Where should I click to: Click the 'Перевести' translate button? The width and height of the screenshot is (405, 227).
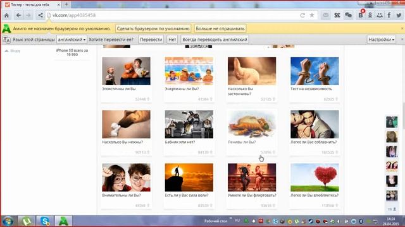coord(151,39)
